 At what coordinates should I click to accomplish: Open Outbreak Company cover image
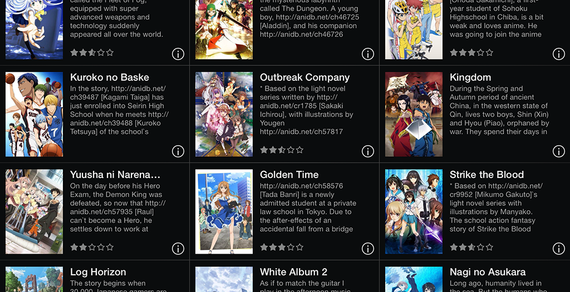(224, 114)
